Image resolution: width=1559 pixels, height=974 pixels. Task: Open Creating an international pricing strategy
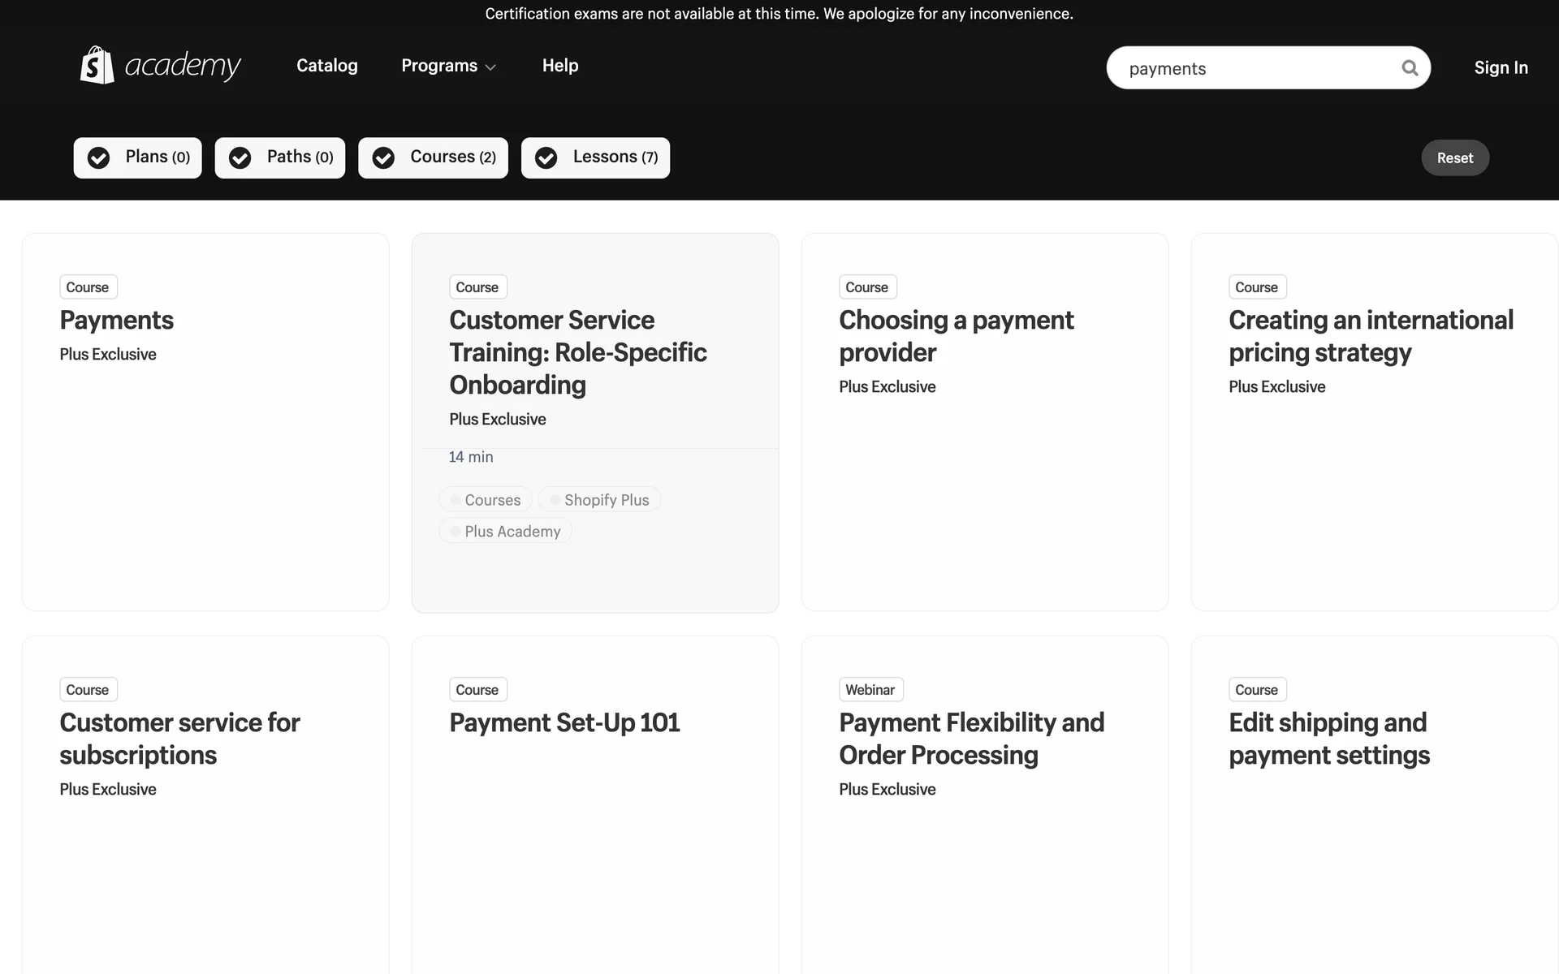coord(1371,336)
